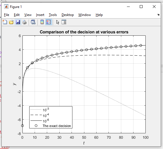Click the x-axis tick label 10
Screen dimensions: 163x149
pyautogui.click(x=35, y=137)
